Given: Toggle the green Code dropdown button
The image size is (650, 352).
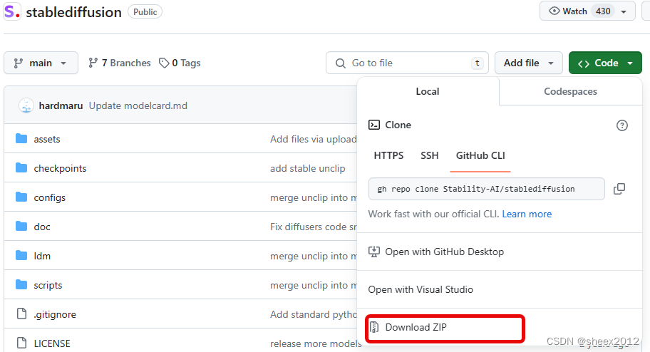Looking at the screenshot, I should pos(606,63).
